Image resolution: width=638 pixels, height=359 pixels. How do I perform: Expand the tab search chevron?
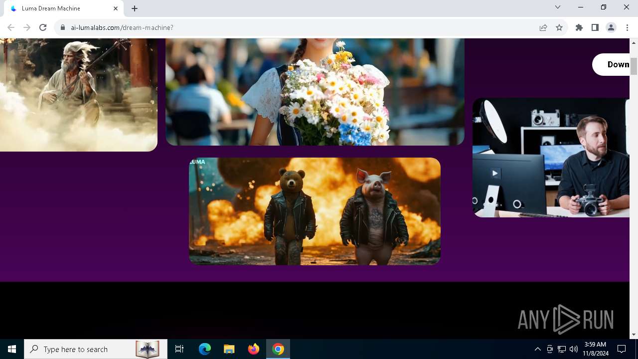pos(558,7)
